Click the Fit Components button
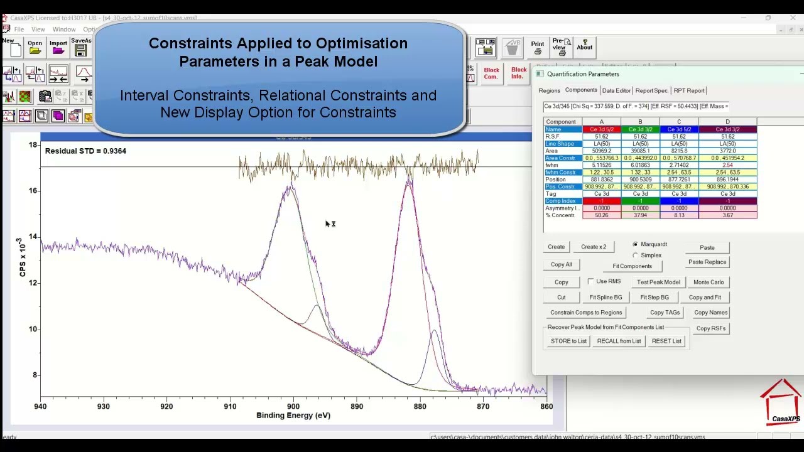The width and height of the screenshot is (804, 452). pyautogui.click(x=632, y=266)
